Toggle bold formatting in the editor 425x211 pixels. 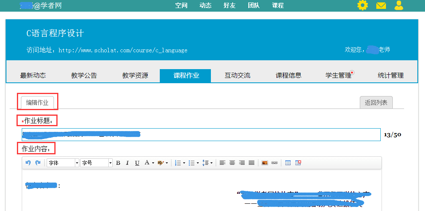pyautogui.click(x=118, y=163)
